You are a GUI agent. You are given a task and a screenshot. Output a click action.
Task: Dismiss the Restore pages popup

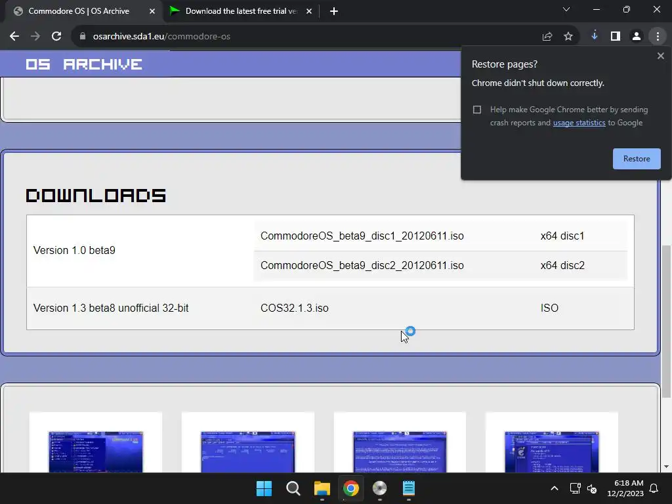(660, 56)
